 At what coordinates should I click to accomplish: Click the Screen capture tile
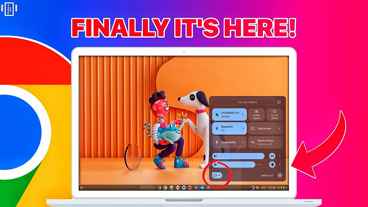pos(256,114)
